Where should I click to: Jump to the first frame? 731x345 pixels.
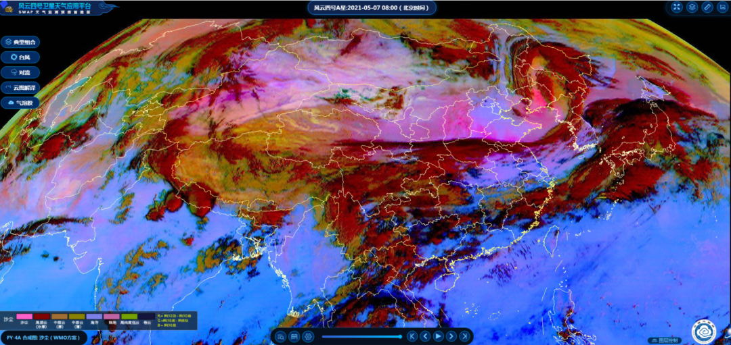pyautogui.click(x=412, y=336)
